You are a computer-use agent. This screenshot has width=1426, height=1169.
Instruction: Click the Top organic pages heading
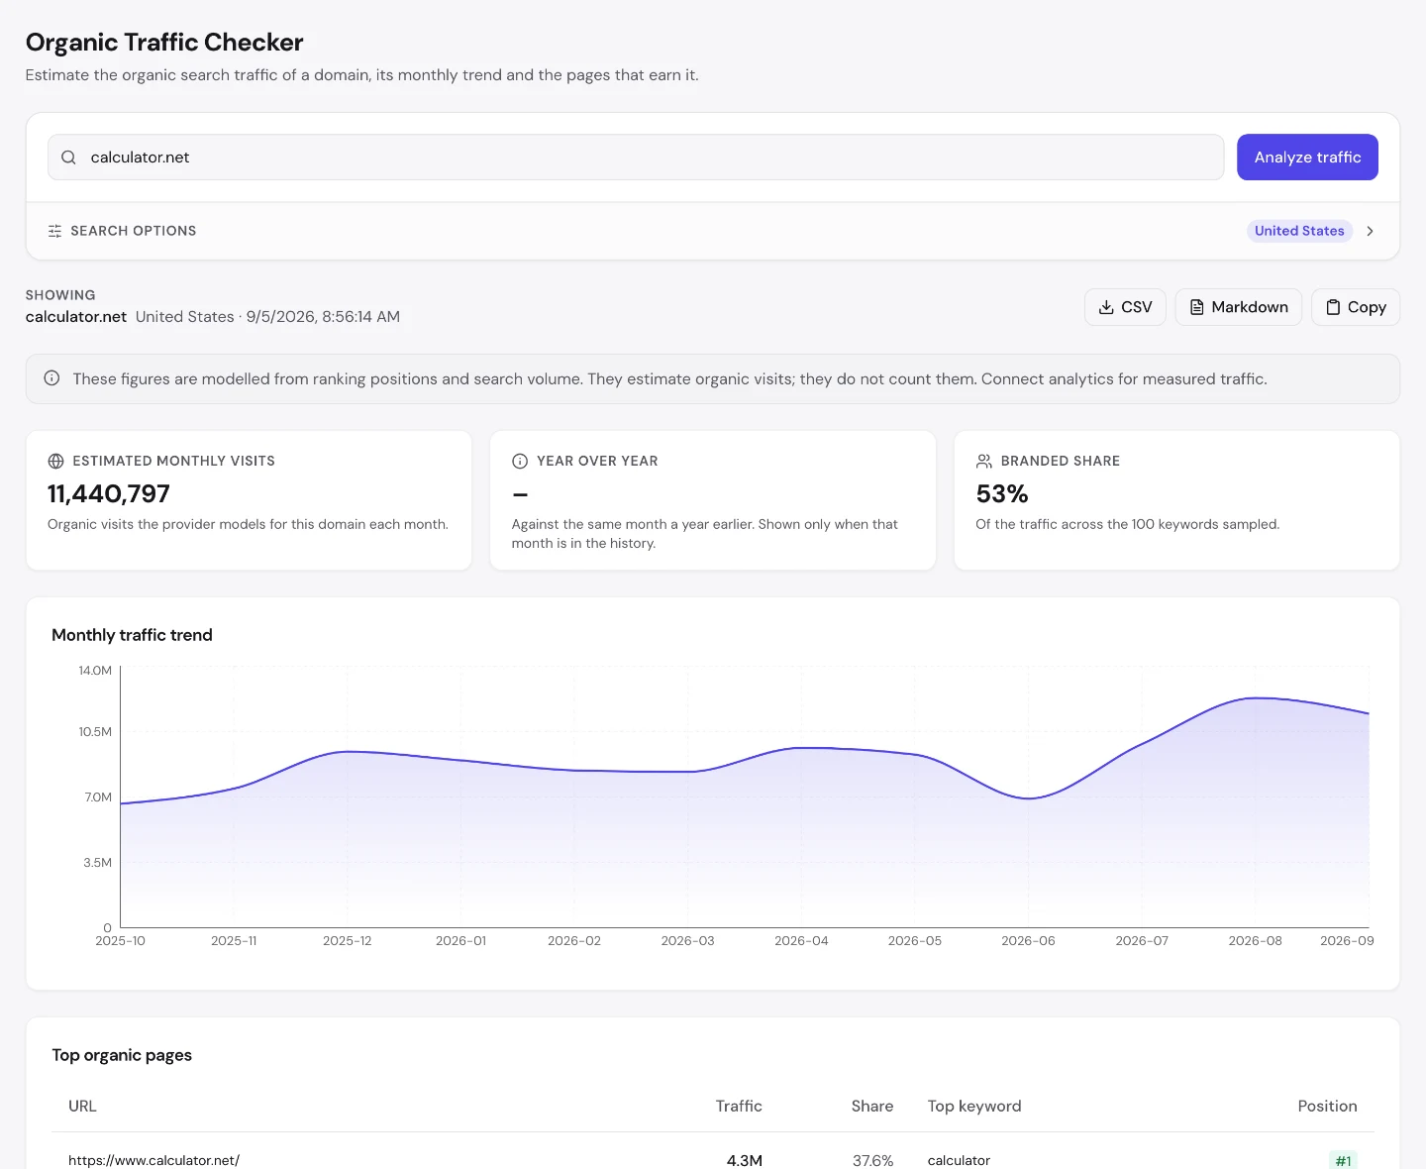122,1055
